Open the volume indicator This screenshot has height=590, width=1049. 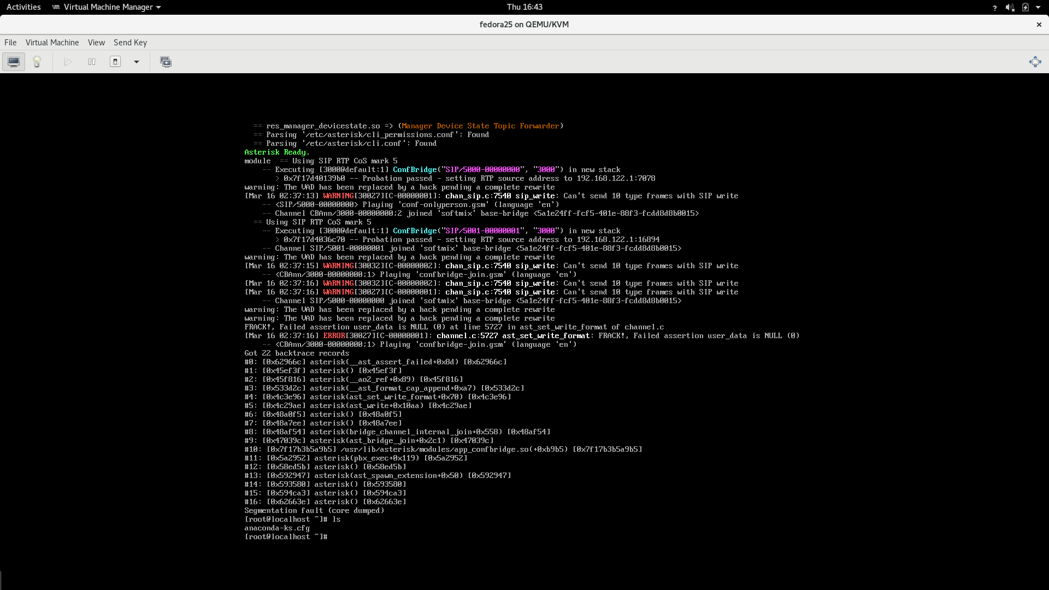(1010, 8)
